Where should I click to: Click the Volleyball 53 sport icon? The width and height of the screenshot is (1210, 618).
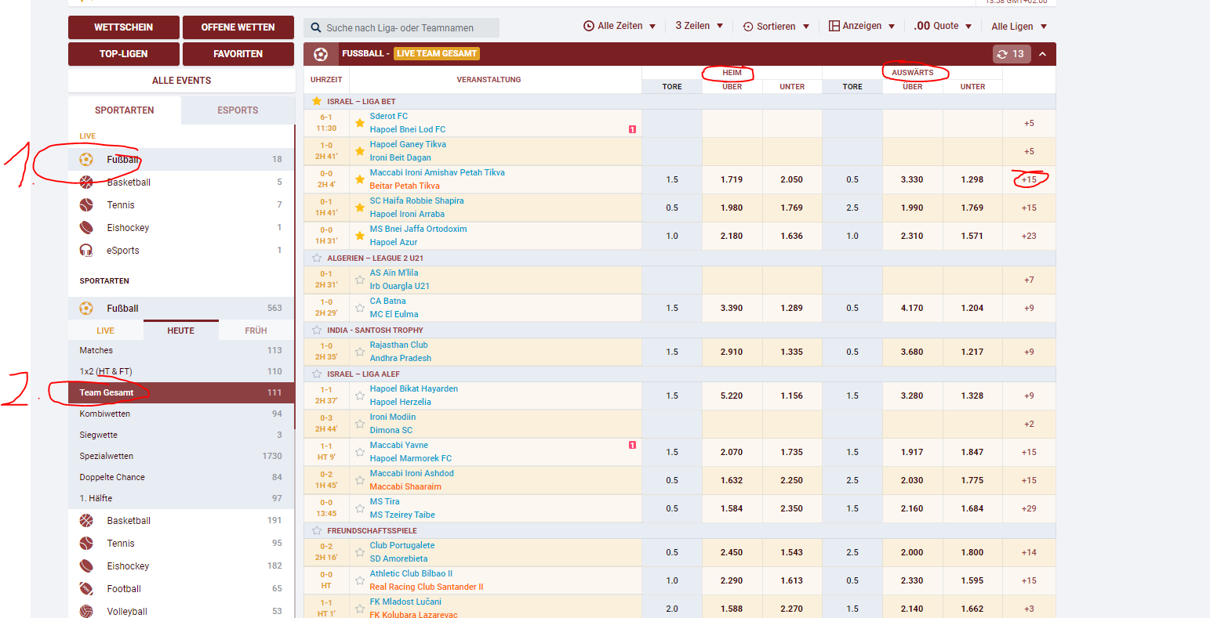86,612
